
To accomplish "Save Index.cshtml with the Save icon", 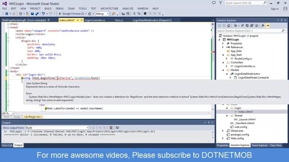I will tap(32, 14).
